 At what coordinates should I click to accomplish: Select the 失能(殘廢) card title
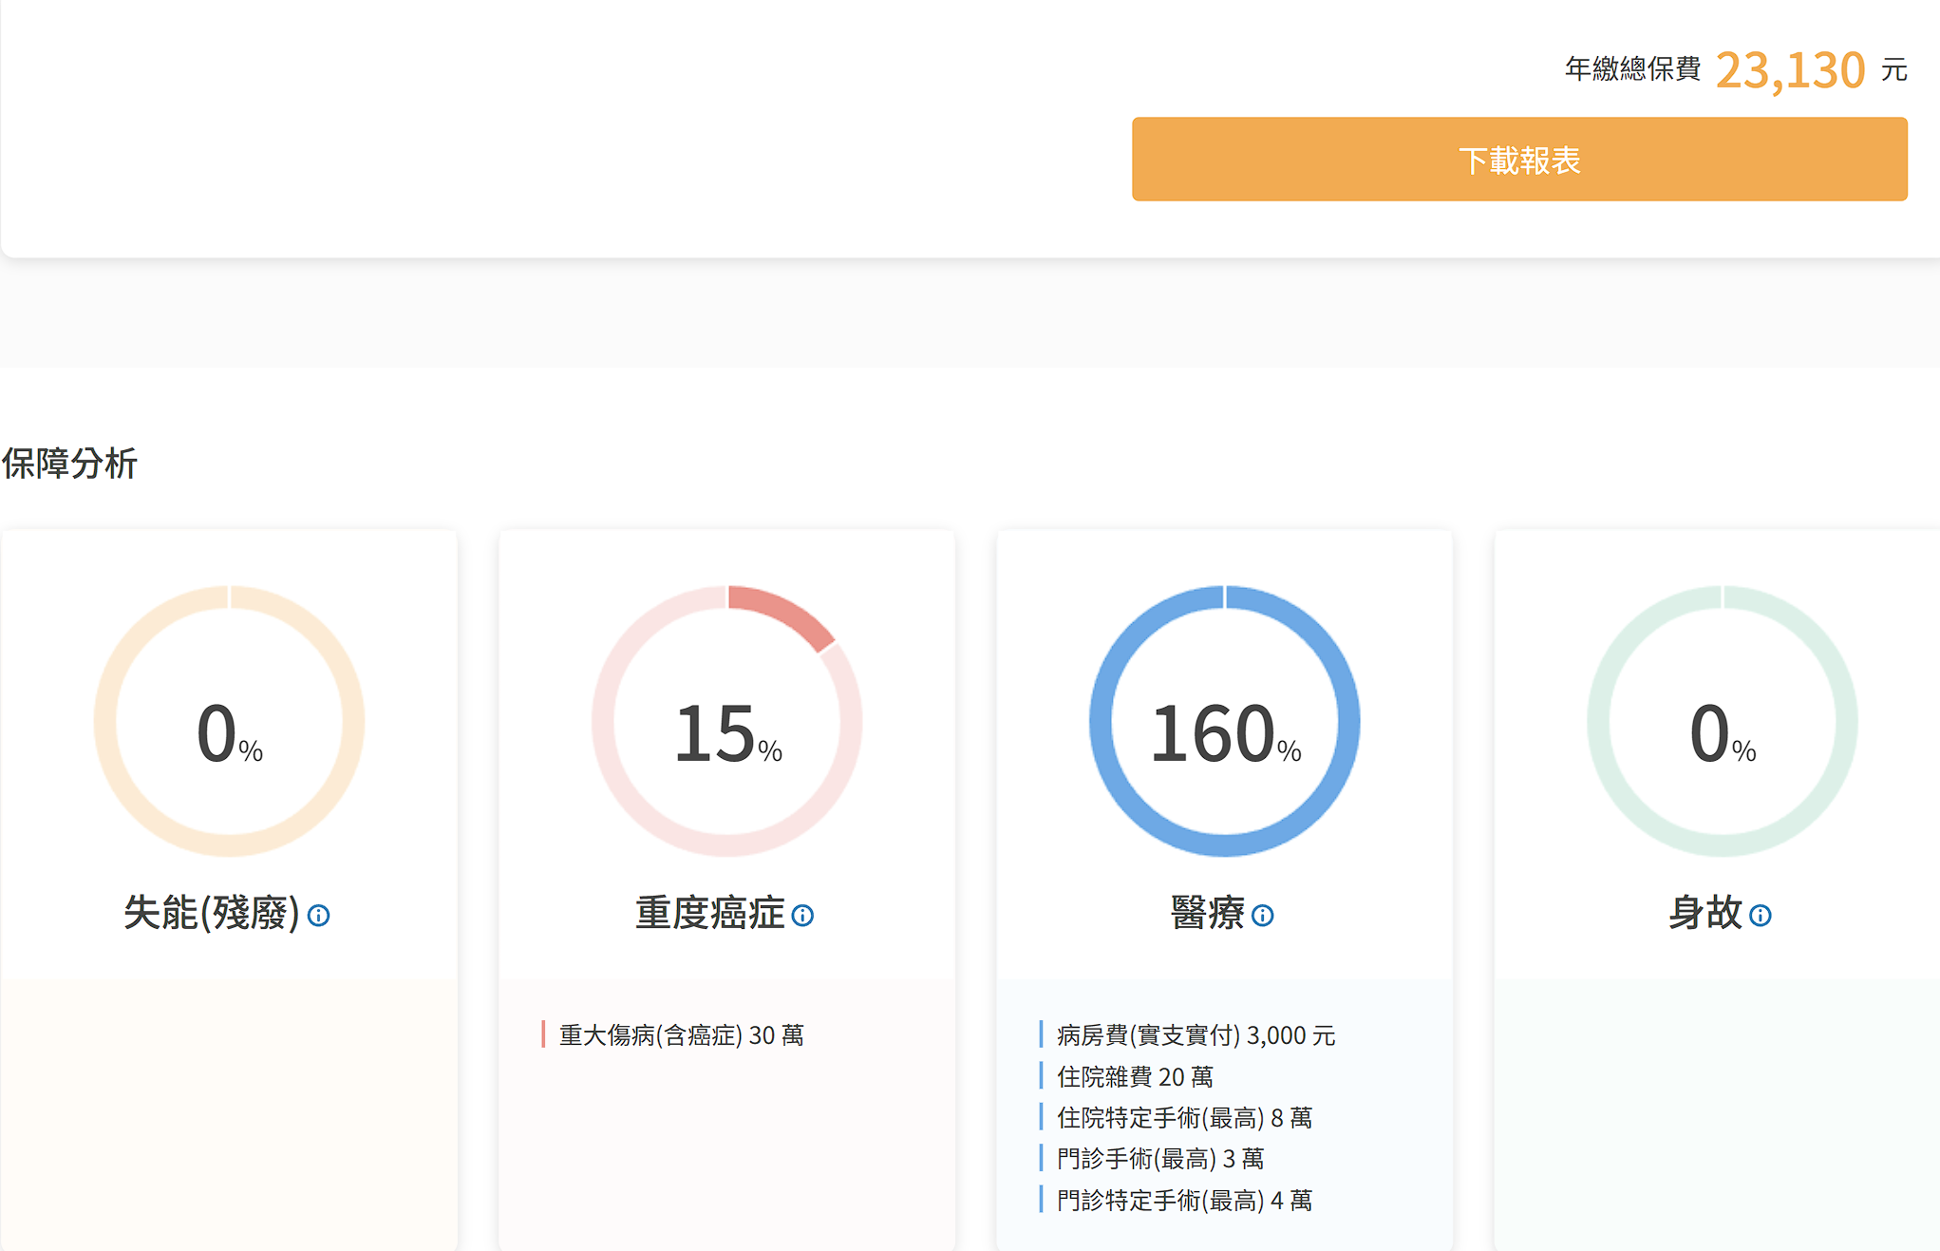[211, 913]
